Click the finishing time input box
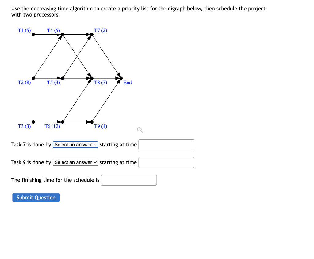314x259 pixels. (x=129, y=180)
